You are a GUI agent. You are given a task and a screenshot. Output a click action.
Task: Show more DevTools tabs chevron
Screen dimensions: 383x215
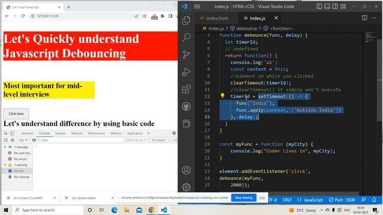tap(148, 133)
